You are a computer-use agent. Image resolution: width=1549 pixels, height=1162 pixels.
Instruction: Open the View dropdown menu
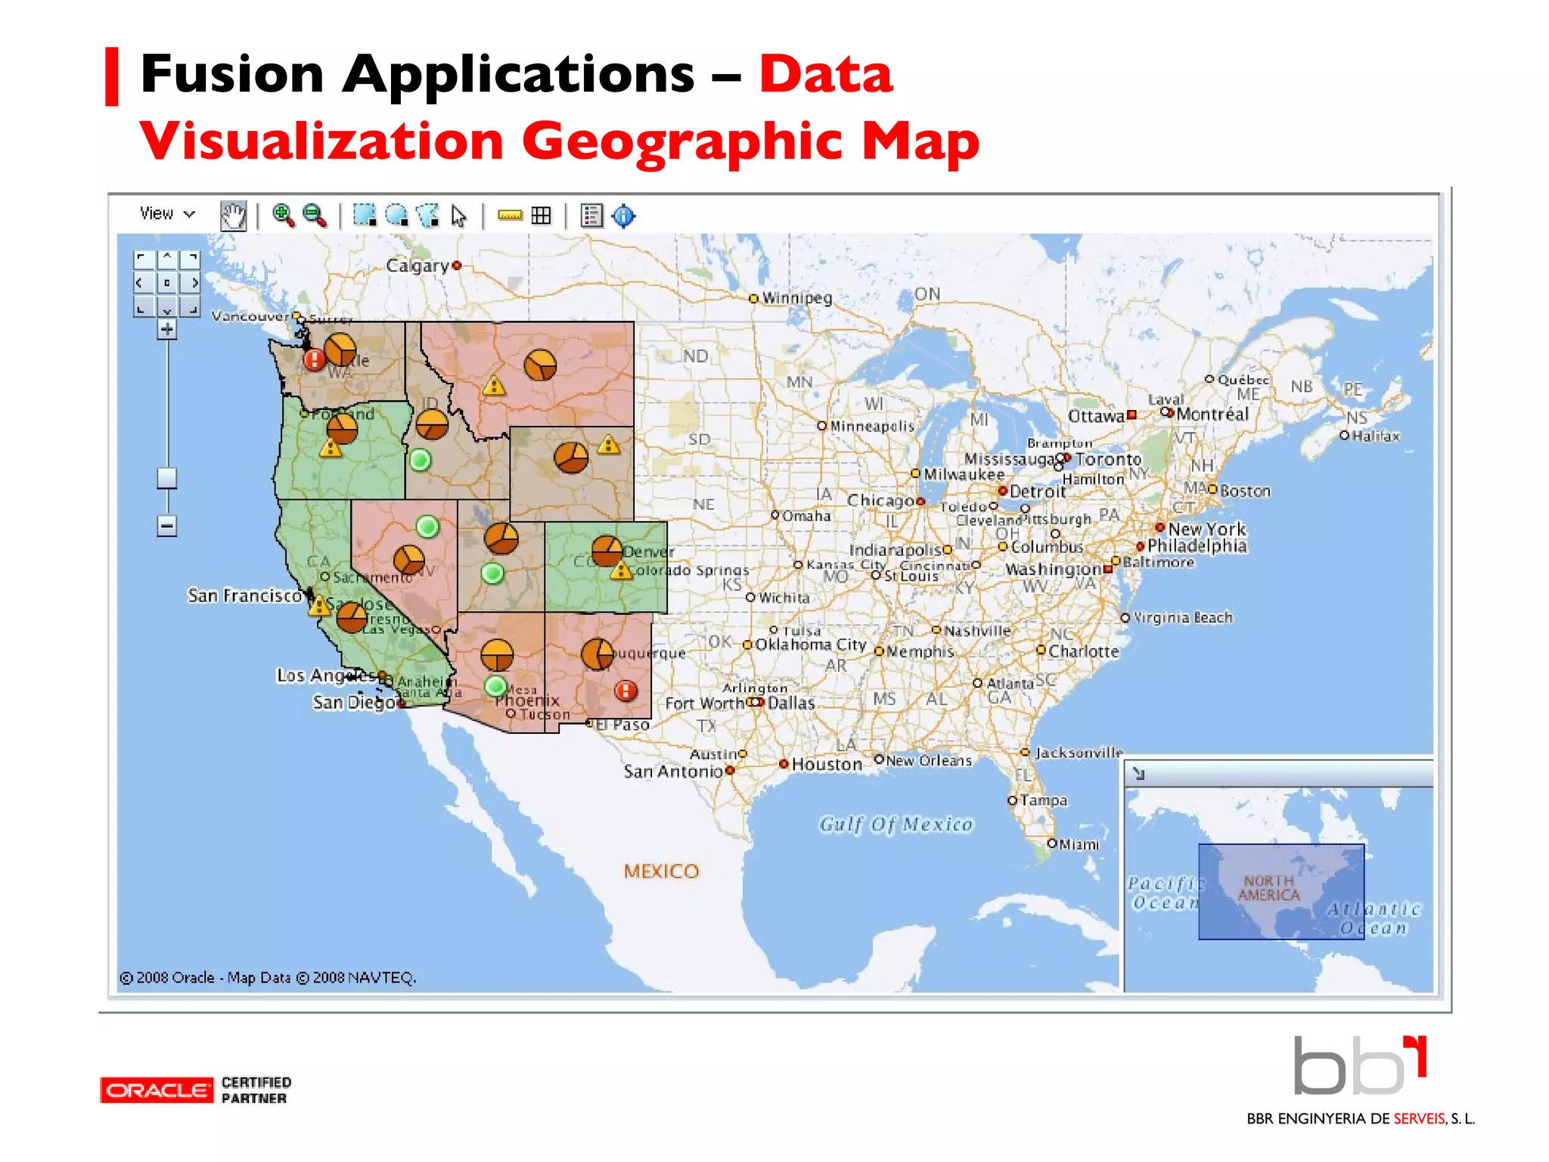[167, 214]
